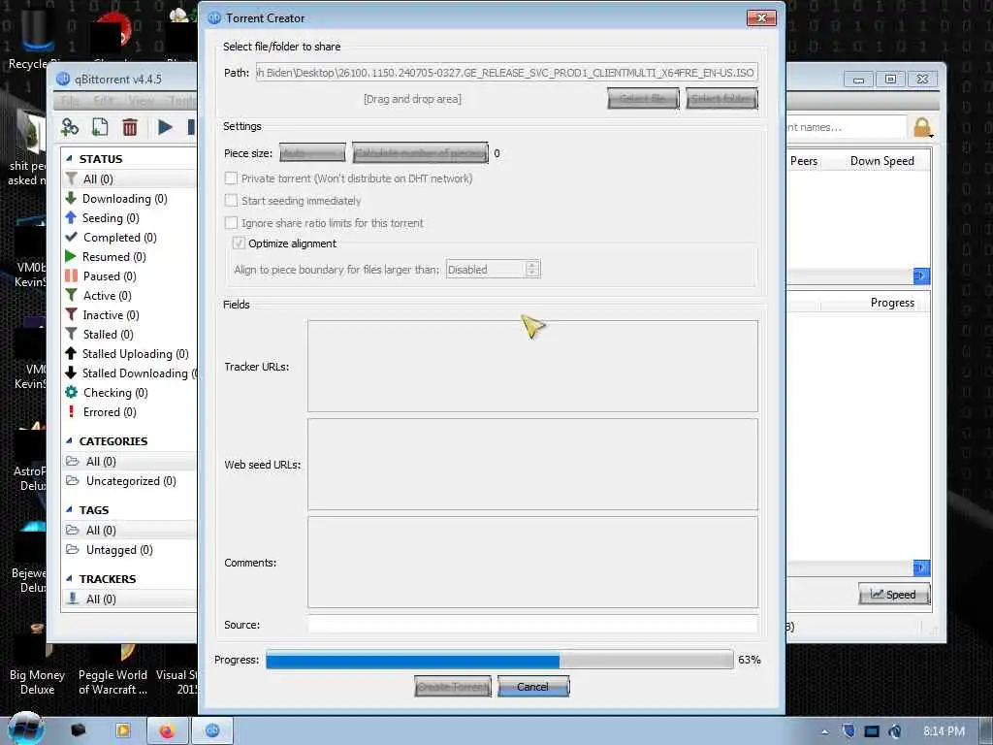Viewport: 993px width, 745px height.
Task: Open Firefox from the taskbar
Action: pyautogui.click(x=167, y=730)
